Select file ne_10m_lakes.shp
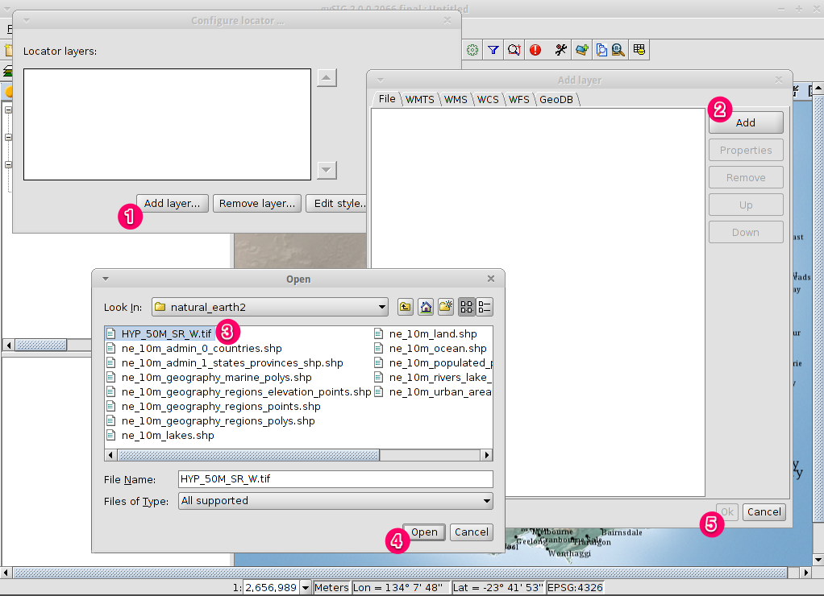The height and width of the screenshot is (596, 824). tap(160, 435)
